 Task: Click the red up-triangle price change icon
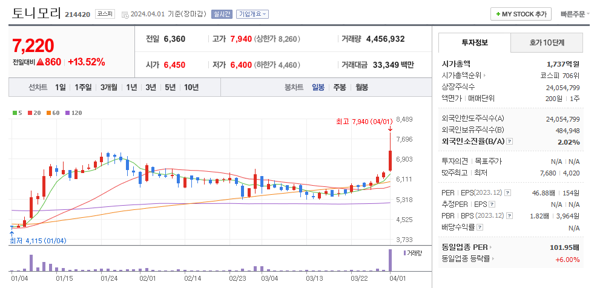[41, 62]
